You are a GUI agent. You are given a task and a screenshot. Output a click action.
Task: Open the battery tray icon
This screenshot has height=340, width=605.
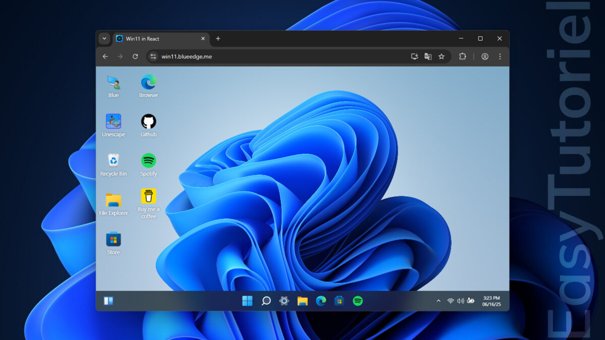[x=471, y=301]
